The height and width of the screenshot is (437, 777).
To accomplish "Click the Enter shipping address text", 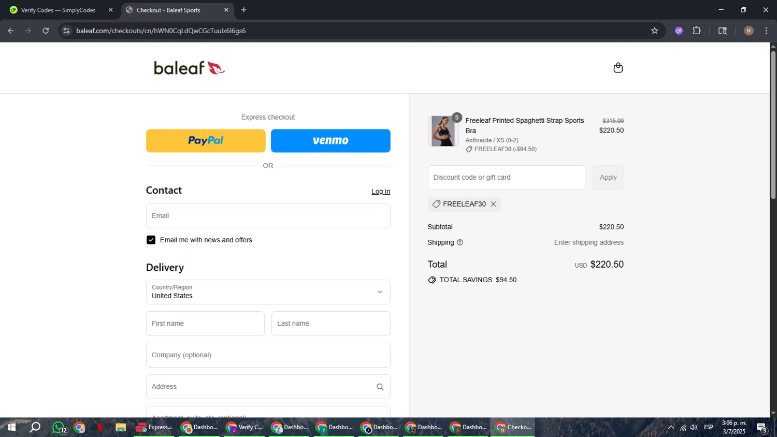I will [589, 242].
